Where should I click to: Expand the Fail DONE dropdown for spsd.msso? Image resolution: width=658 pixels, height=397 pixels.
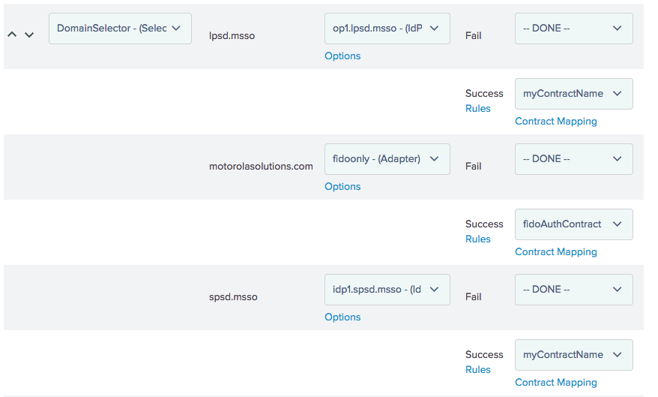[x=573, y=290]
